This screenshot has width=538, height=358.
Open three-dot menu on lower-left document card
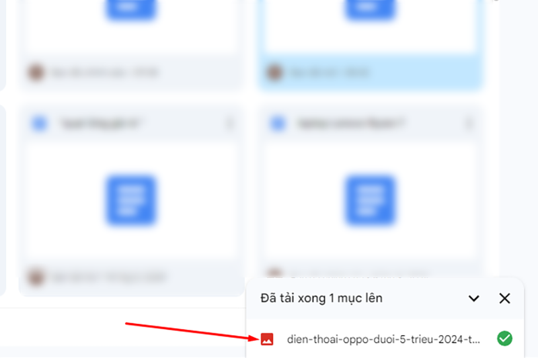(x=229, y=124)
